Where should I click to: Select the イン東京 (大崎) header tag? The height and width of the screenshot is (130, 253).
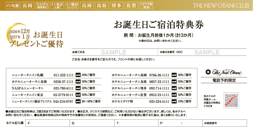tap(57, 6)
